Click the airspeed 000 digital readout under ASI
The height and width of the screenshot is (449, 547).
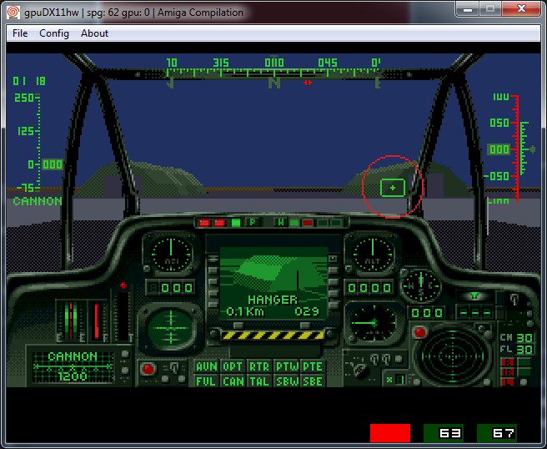(x=171, y=288)
